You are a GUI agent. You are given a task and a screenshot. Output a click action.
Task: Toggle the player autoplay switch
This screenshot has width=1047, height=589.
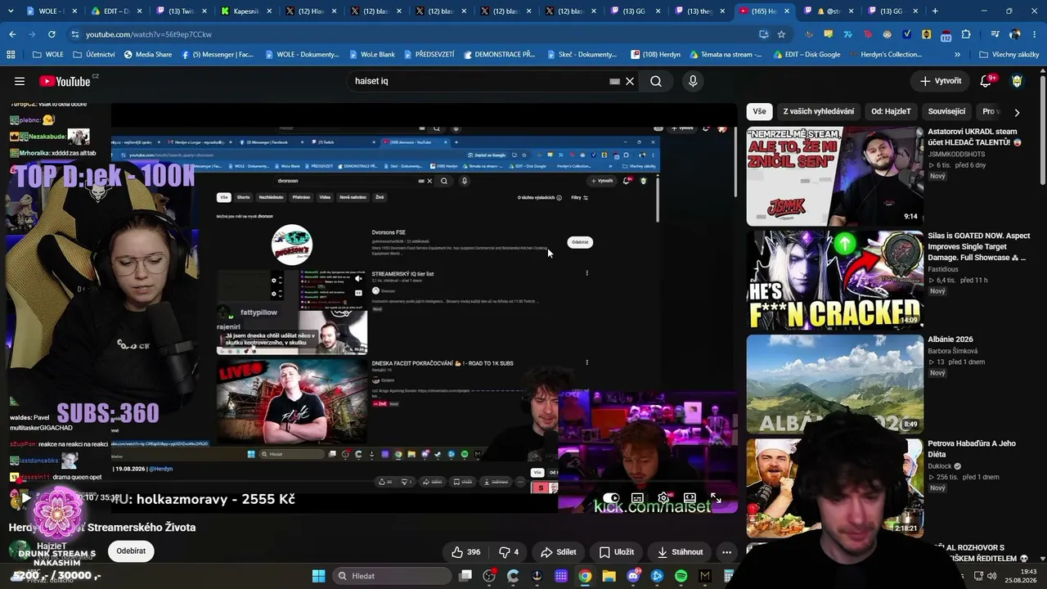coord(611,497)
